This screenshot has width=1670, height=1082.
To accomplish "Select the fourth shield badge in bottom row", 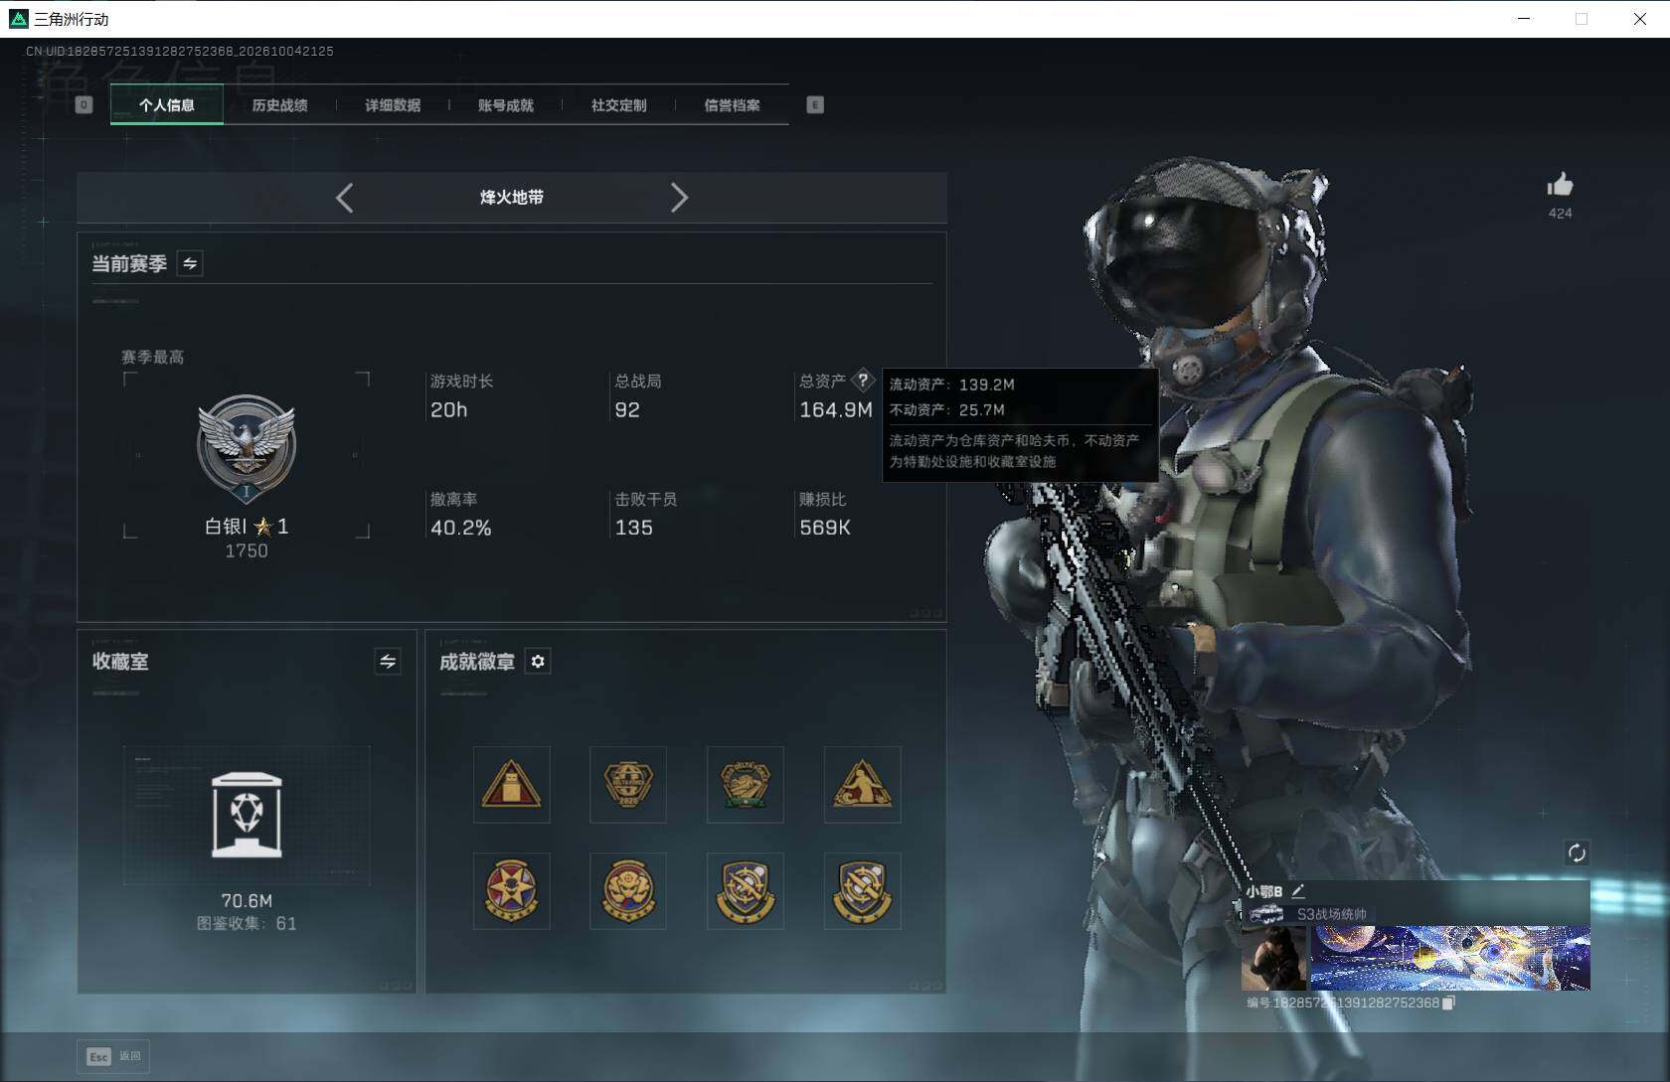I will tap(862, 891).
